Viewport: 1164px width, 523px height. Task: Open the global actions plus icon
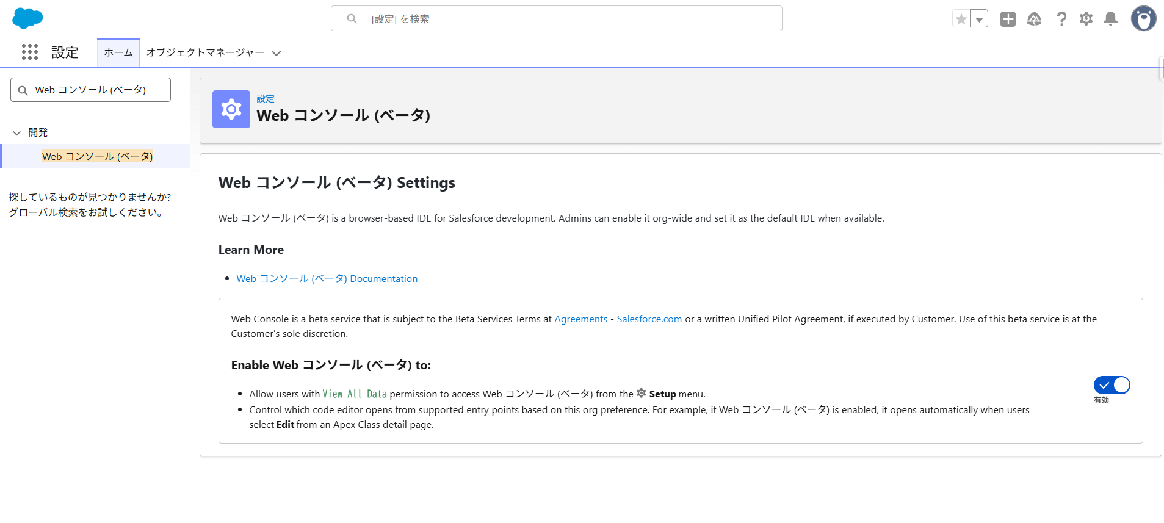click(x=1008, y=19)
